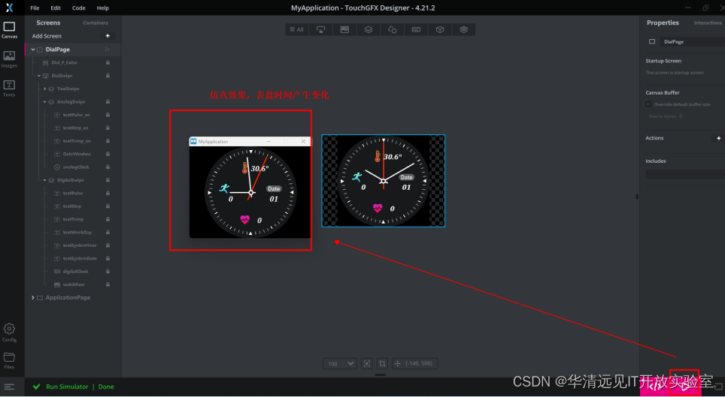Collapse the DigitalSwipe container
Screen dimensions: 725x397
(45, 180)
